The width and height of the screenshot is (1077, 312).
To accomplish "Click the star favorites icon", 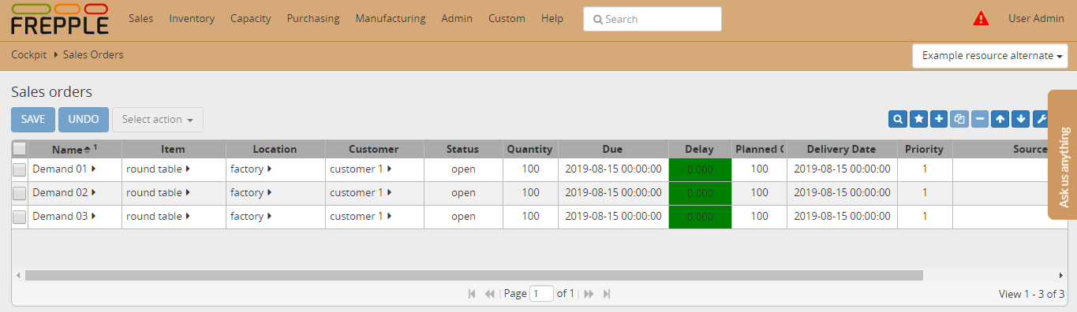I will point(918,119).
